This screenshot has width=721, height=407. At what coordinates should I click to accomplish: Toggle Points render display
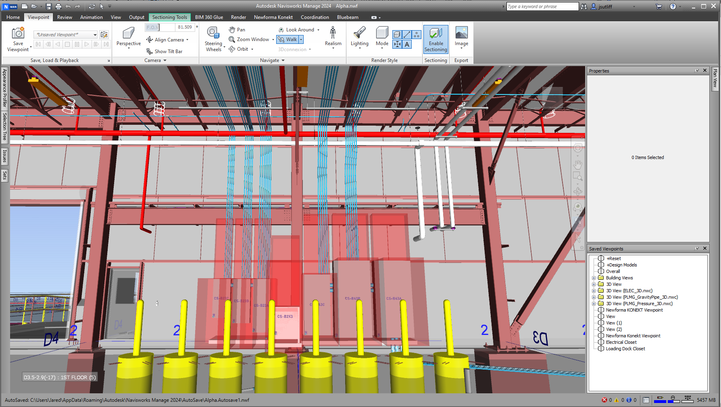pyautogui.click(x=417, y=35)
